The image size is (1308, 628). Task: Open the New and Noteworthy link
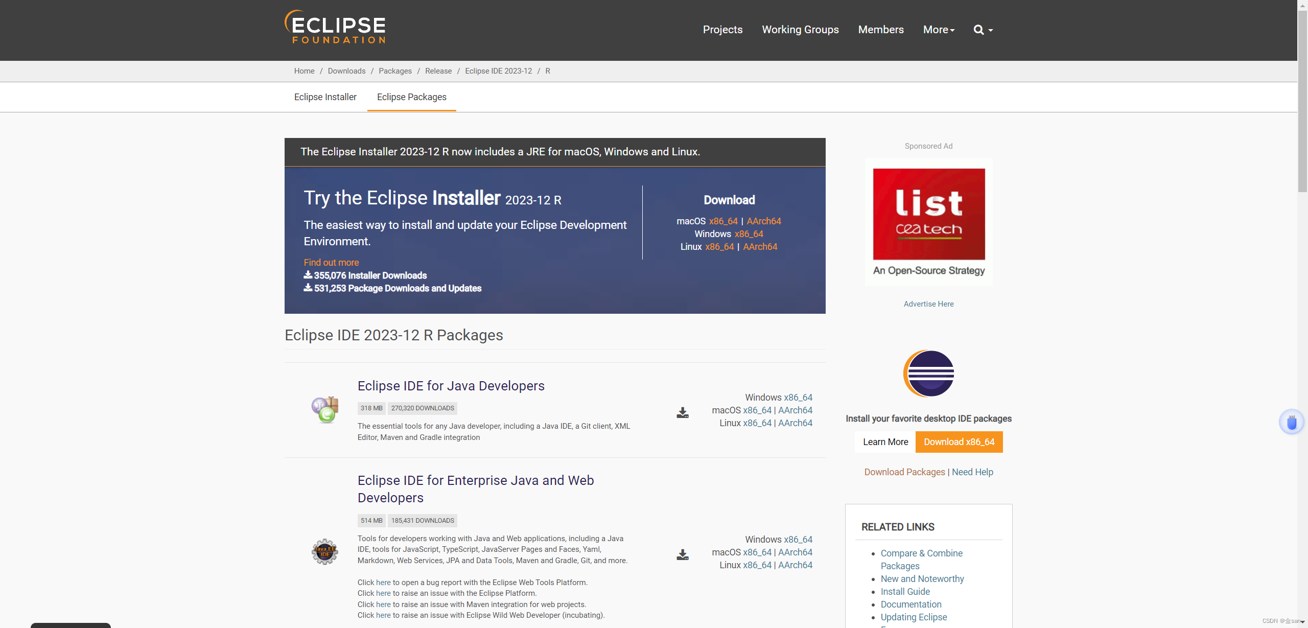(922, 579)
